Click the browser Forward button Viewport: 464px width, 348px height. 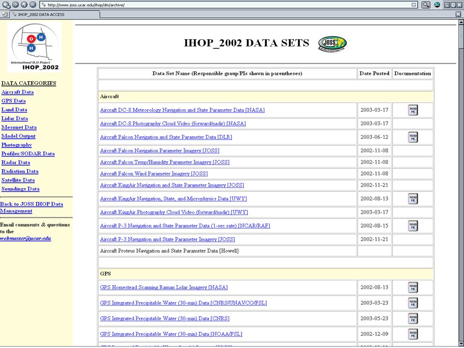(x=15, y=5)
